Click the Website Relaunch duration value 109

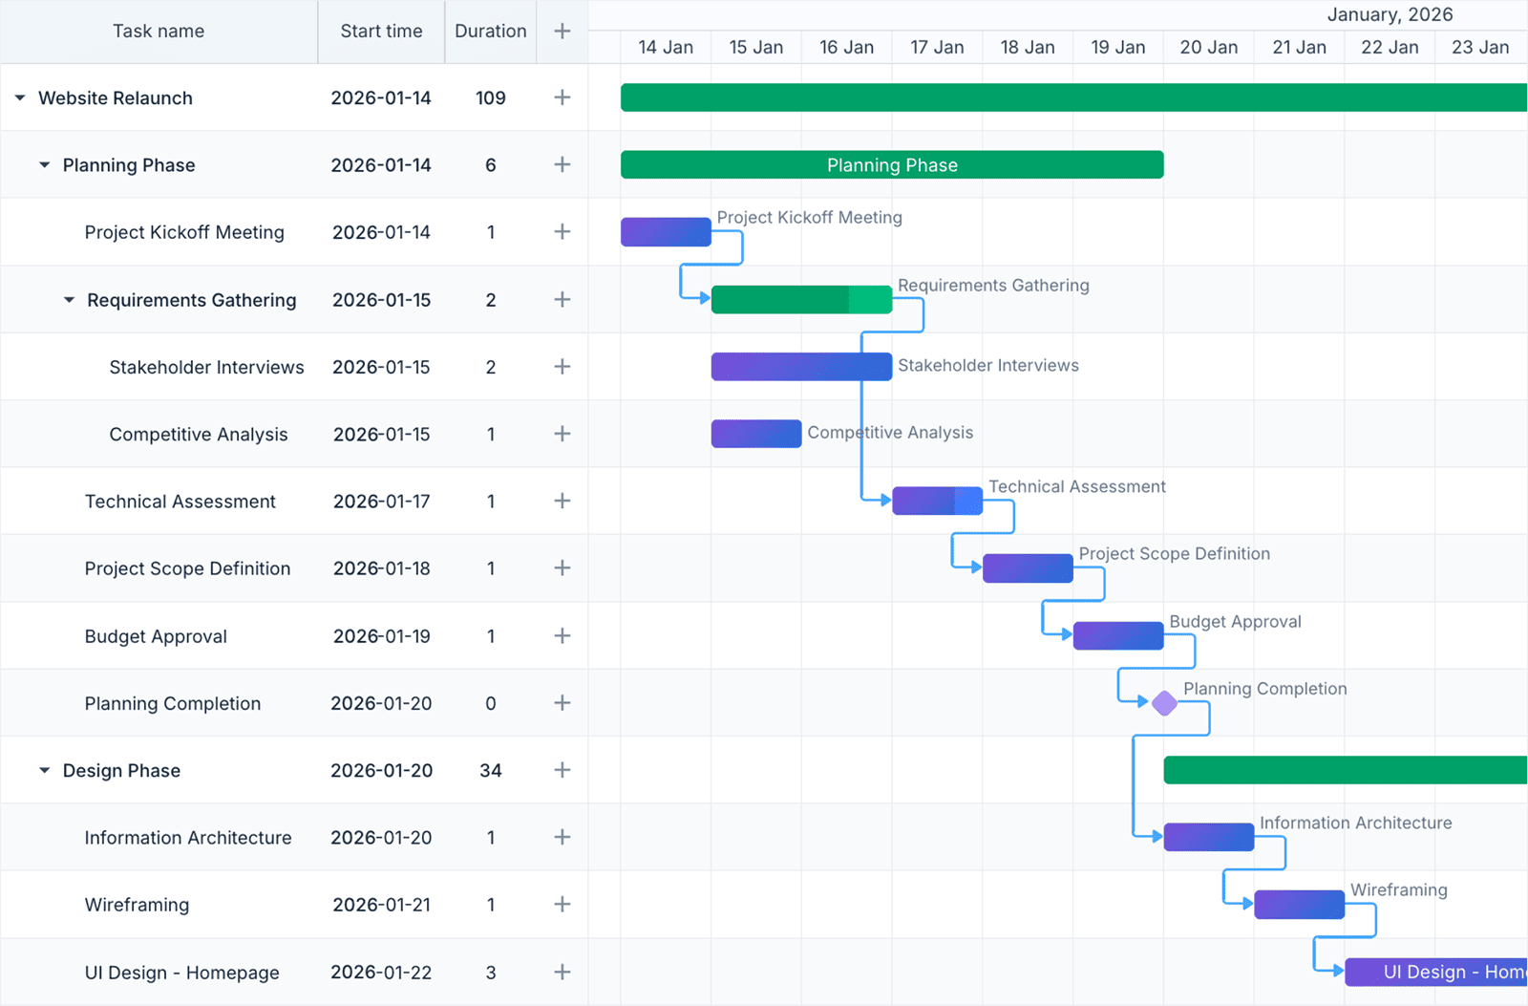(x=491, y=97)
